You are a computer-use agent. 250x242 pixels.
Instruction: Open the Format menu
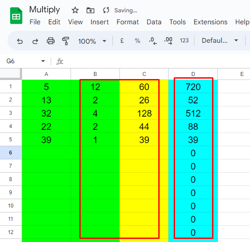point(127,22)
